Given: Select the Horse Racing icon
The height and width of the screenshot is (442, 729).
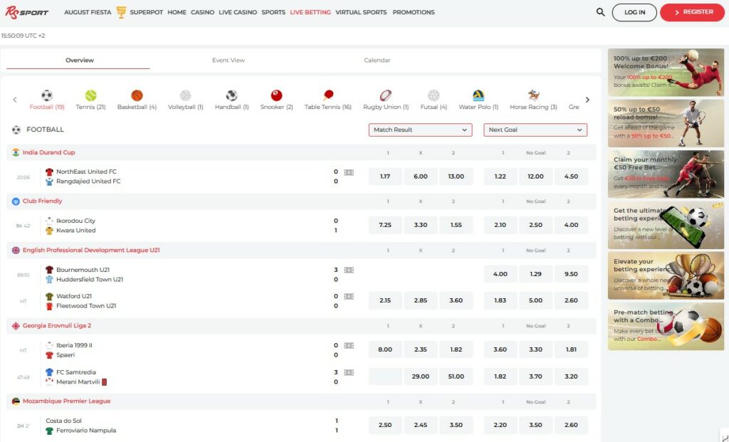Looking at the screenshot, I should point(533,95).
